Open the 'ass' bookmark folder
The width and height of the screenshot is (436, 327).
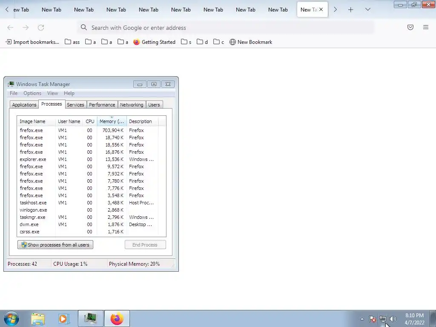[72, 42]
